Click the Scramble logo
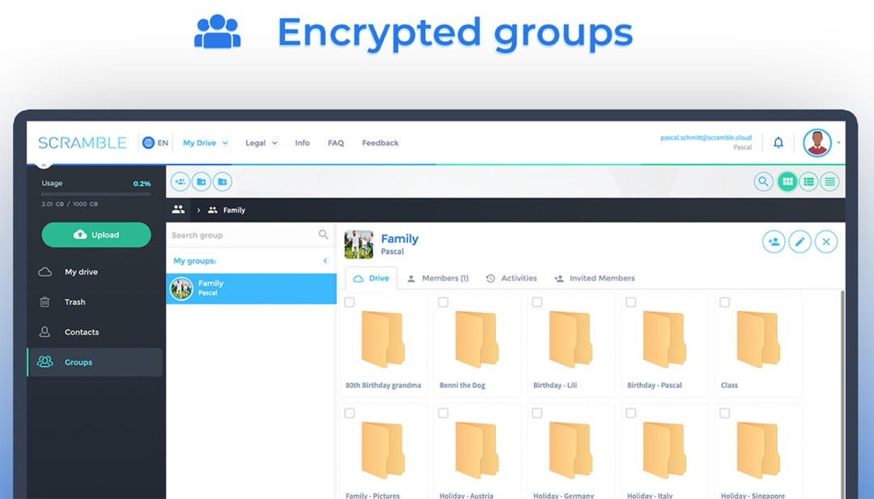The width and height of the screenshot is (874, 499). coord(83,143)
